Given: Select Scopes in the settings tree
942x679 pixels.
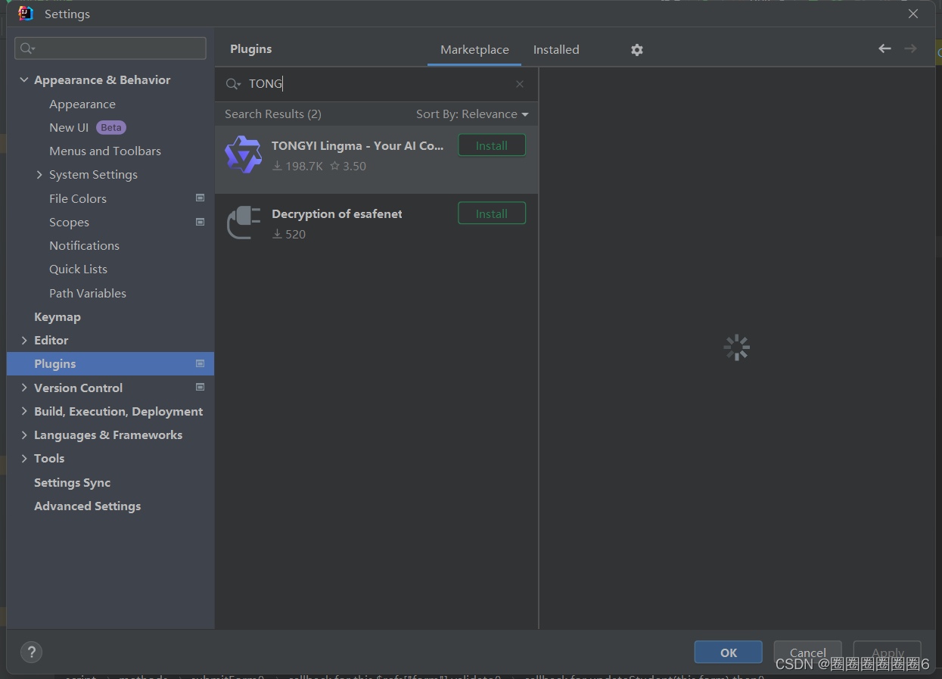Looking at the screenshot, I should [69, 223].
